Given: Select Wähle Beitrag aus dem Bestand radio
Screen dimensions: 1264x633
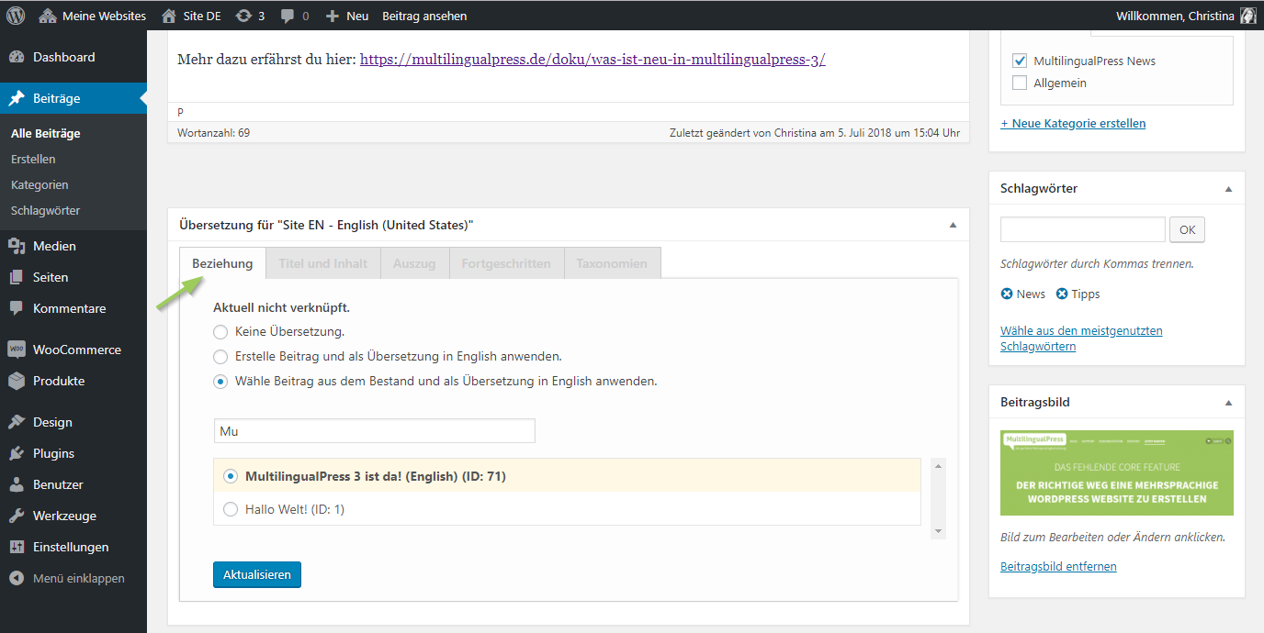Looking at the screenshot, I should coord(220,381).
